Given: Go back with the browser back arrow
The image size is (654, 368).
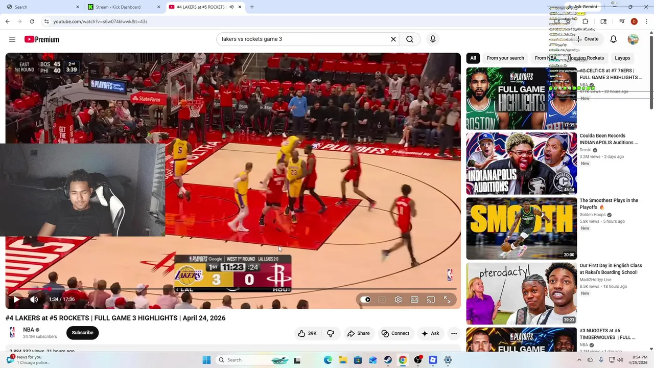Looking at the screenshot, I should (x=7, y=21).
